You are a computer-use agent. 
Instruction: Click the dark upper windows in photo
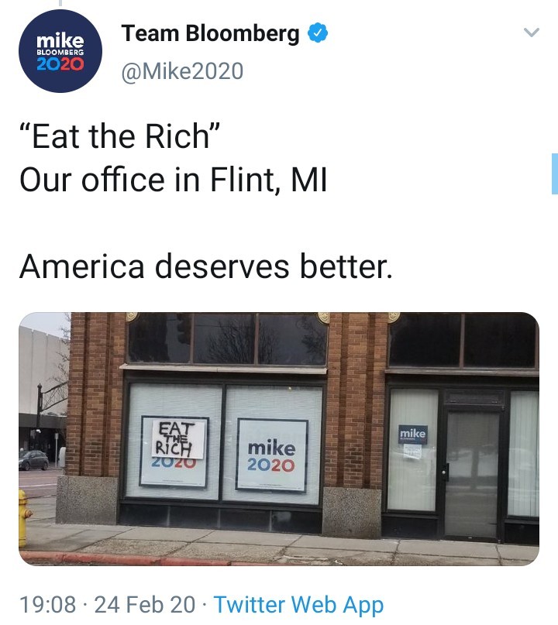[227, 339]
